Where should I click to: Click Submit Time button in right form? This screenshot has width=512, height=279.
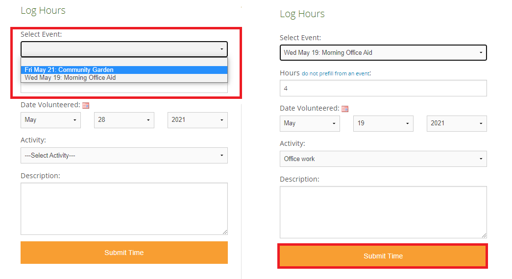click(383, 256)
